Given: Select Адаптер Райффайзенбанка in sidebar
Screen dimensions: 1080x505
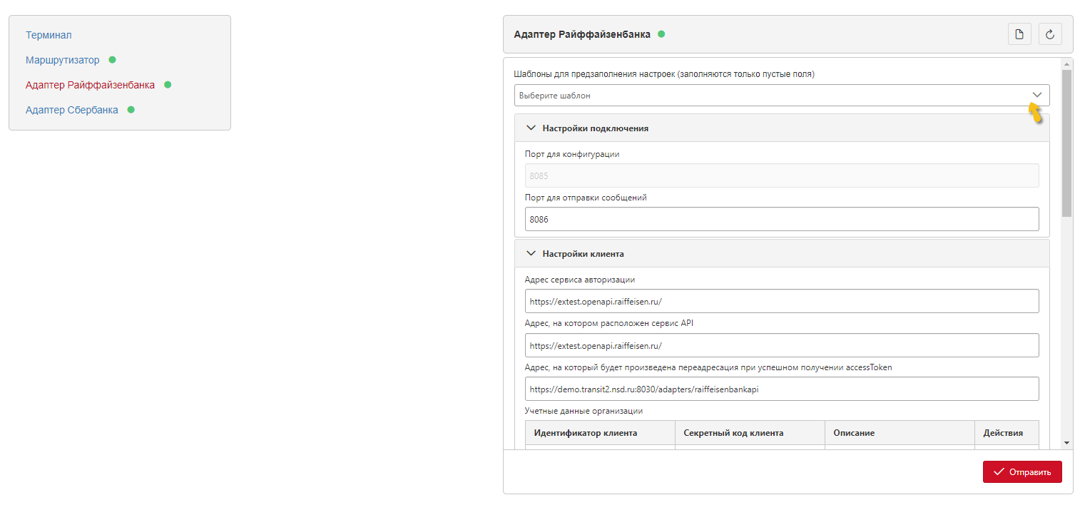Looking at the screenshot, I should coord(90,85).
